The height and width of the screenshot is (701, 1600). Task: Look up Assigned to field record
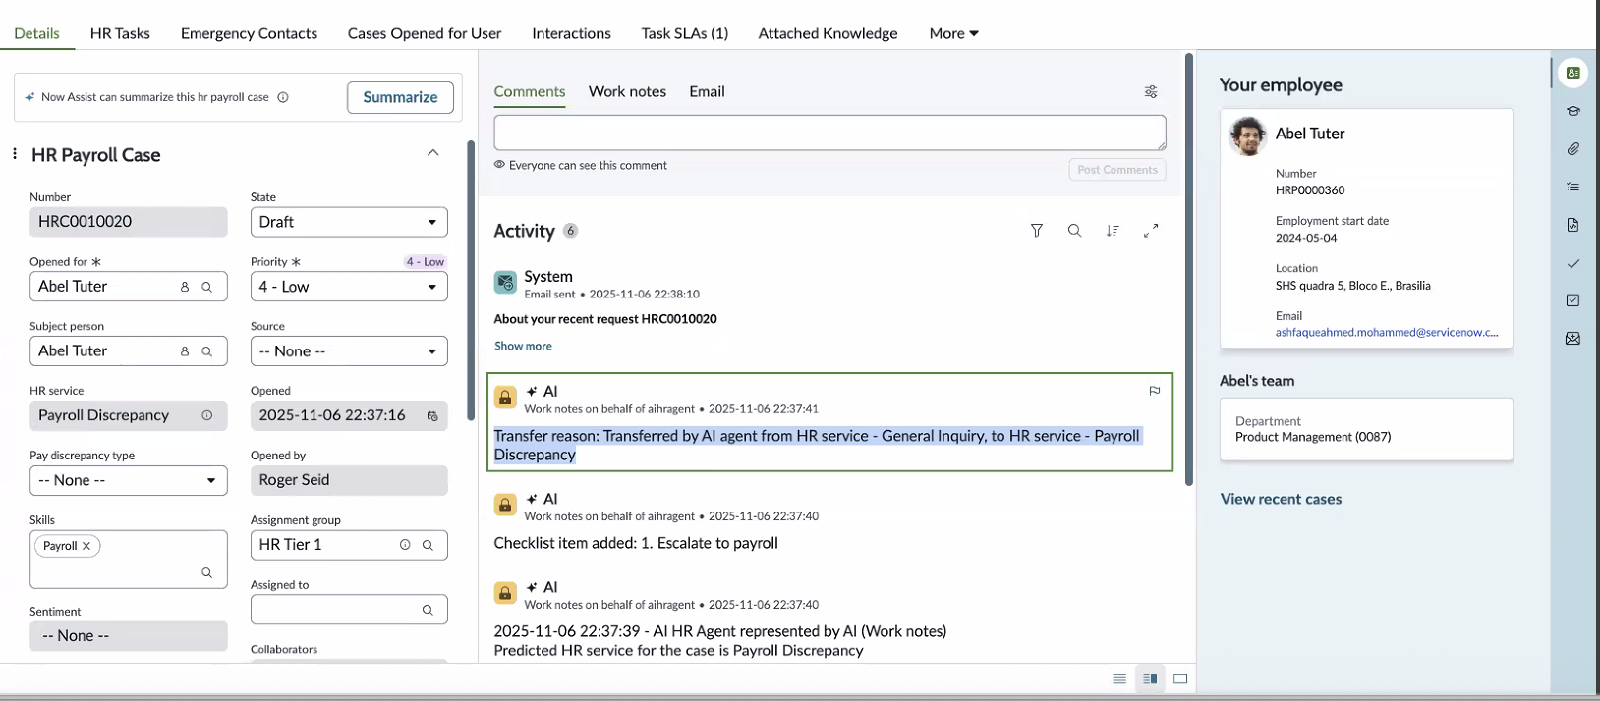click(x=429, y=610)
